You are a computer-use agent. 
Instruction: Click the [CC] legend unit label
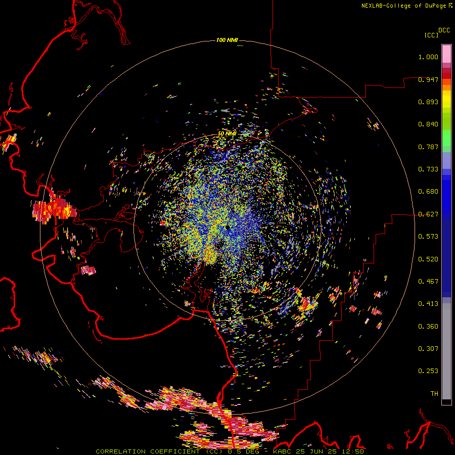[431, 35]
